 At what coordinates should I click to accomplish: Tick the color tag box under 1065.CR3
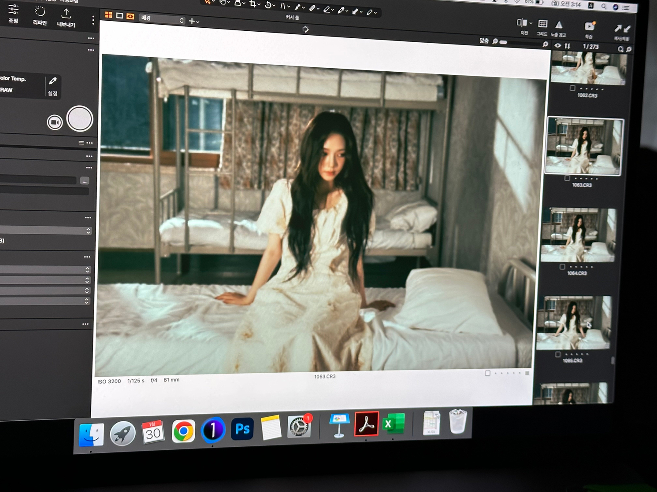pos(558,354)
